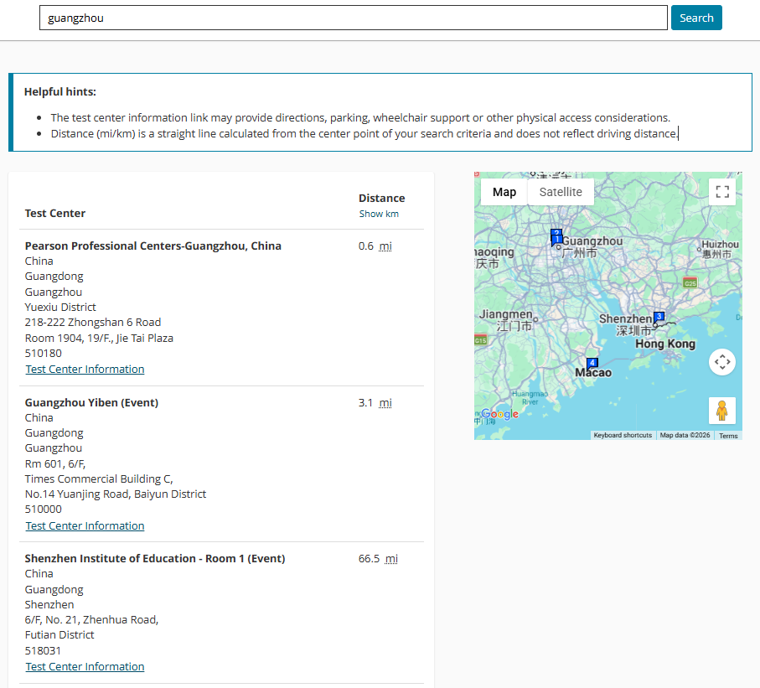Click map marker 1 at Guangzhou
Image resolution: width=760 pixels, height=688 pixels.
(557, 240)
